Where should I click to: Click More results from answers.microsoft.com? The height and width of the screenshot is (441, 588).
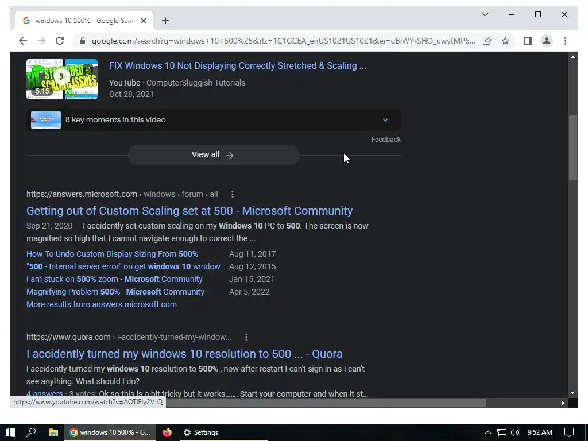(x=101, y=304)
